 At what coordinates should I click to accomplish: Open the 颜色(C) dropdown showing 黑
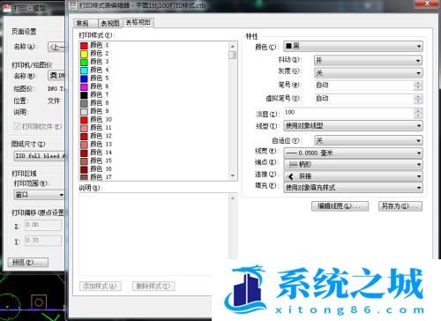pos(353,46)
